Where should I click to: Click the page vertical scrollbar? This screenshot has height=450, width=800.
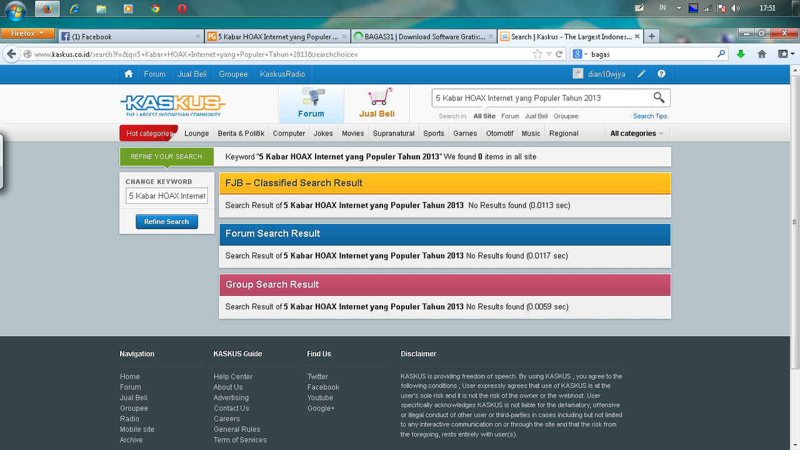coord(795,222)
